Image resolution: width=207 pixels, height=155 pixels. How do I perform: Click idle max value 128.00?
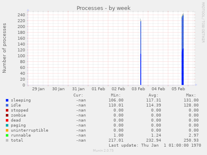[191, 105]
